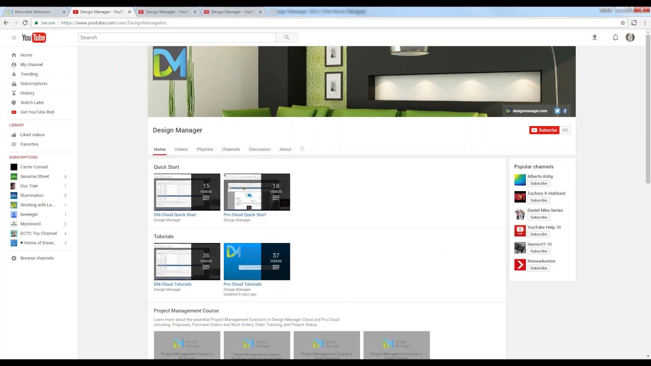
Task: Open the Chrome three-dot menu
Action: point(645,23)
